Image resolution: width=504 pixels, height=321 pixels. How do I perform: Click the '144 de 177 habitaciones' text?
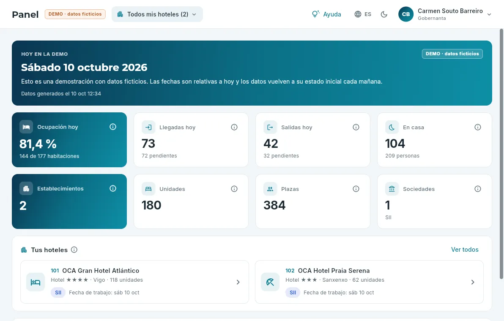(x=49, y=156)
